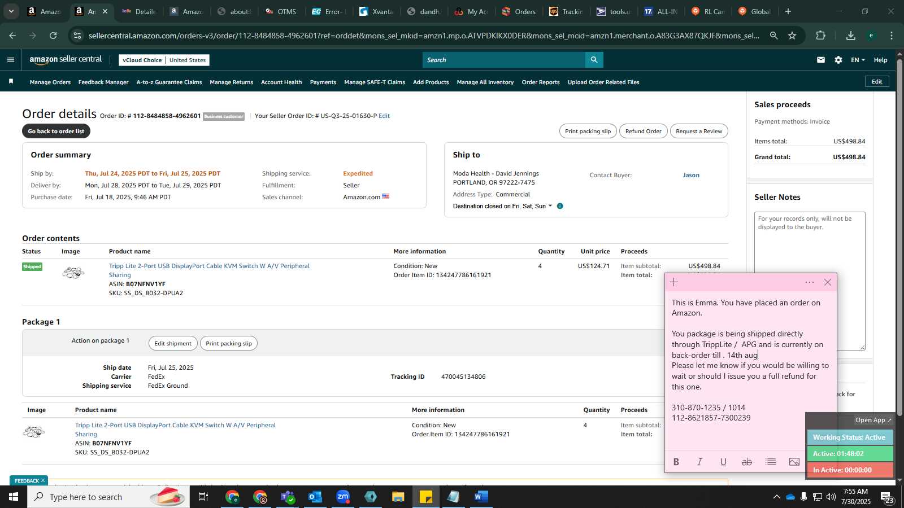
Task: Click Package 1 Print packing slip
Action: coord(229,343)
